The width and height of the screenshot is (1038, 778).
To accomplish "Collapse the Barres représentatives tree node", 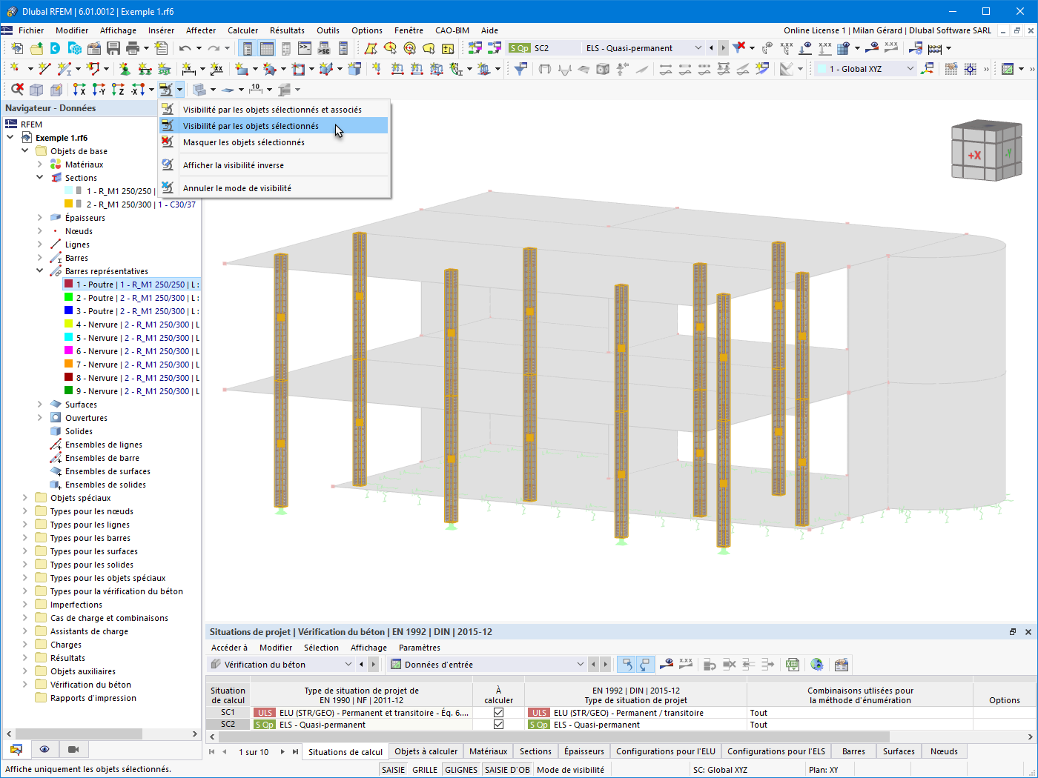I will pyautogui.click(x=40, y=271).
